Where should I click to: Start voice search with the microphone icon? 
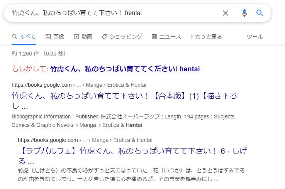(244, 13)
